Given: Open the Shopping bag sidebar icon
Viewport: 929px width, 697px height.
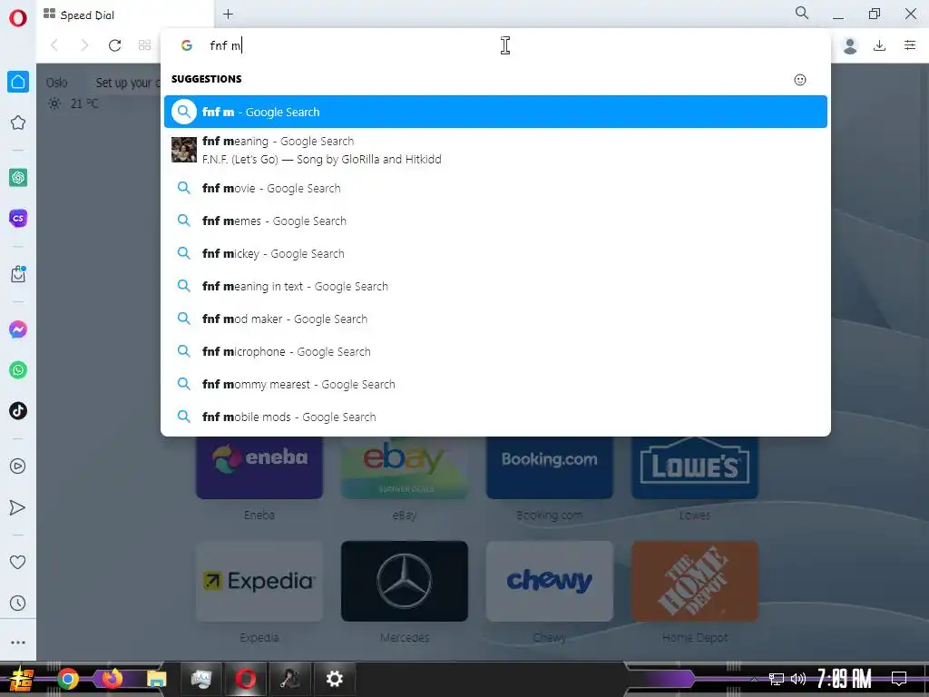Looking at the screenshot, I should pos(18,274).
